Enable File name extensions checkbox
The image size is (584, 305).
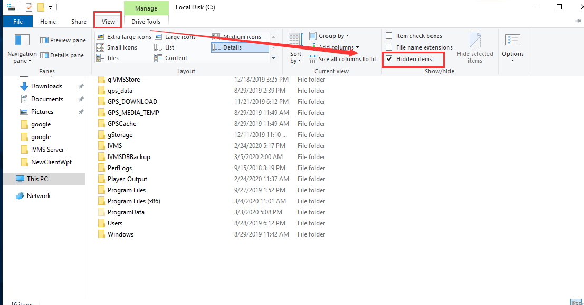pos(389,47)
